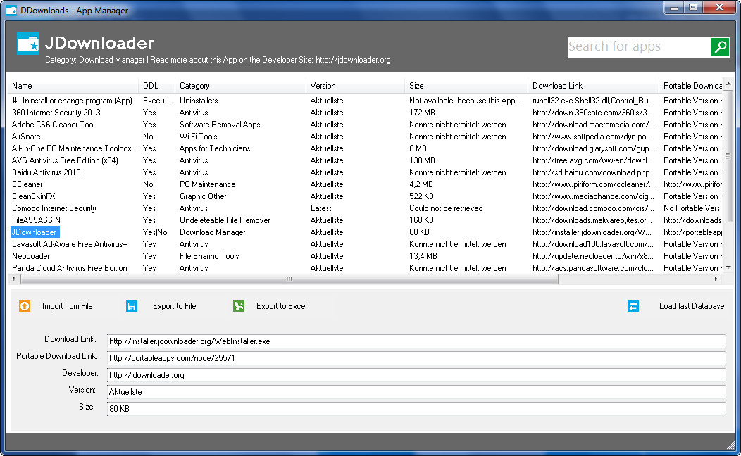Click the 'Graphic Other' category cell
The width and height of the screenshot is (741, 456).
203,196
